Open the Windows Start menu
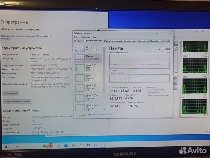Image resolution: width=210 pixels, height=158 pixels. [x=6, y=147]
